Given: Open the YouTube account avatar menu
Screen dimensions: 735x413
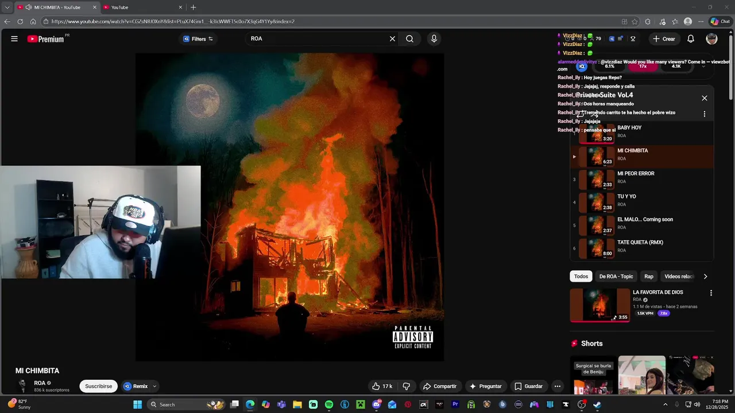Looking at the screenshot, I should click(x=712, y=39).
